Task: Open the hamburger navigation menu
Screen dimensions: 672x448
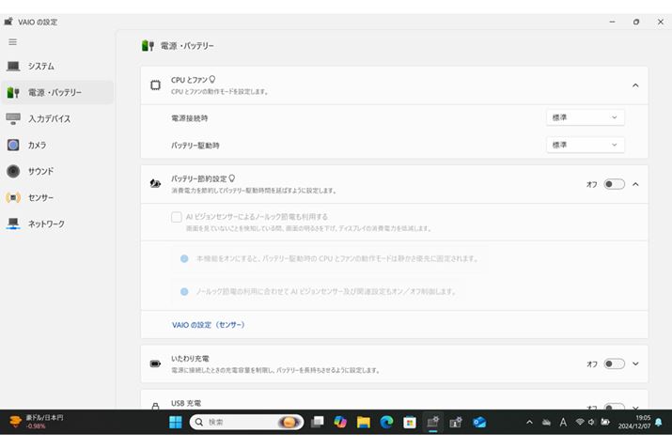Action: pos(12,42)
